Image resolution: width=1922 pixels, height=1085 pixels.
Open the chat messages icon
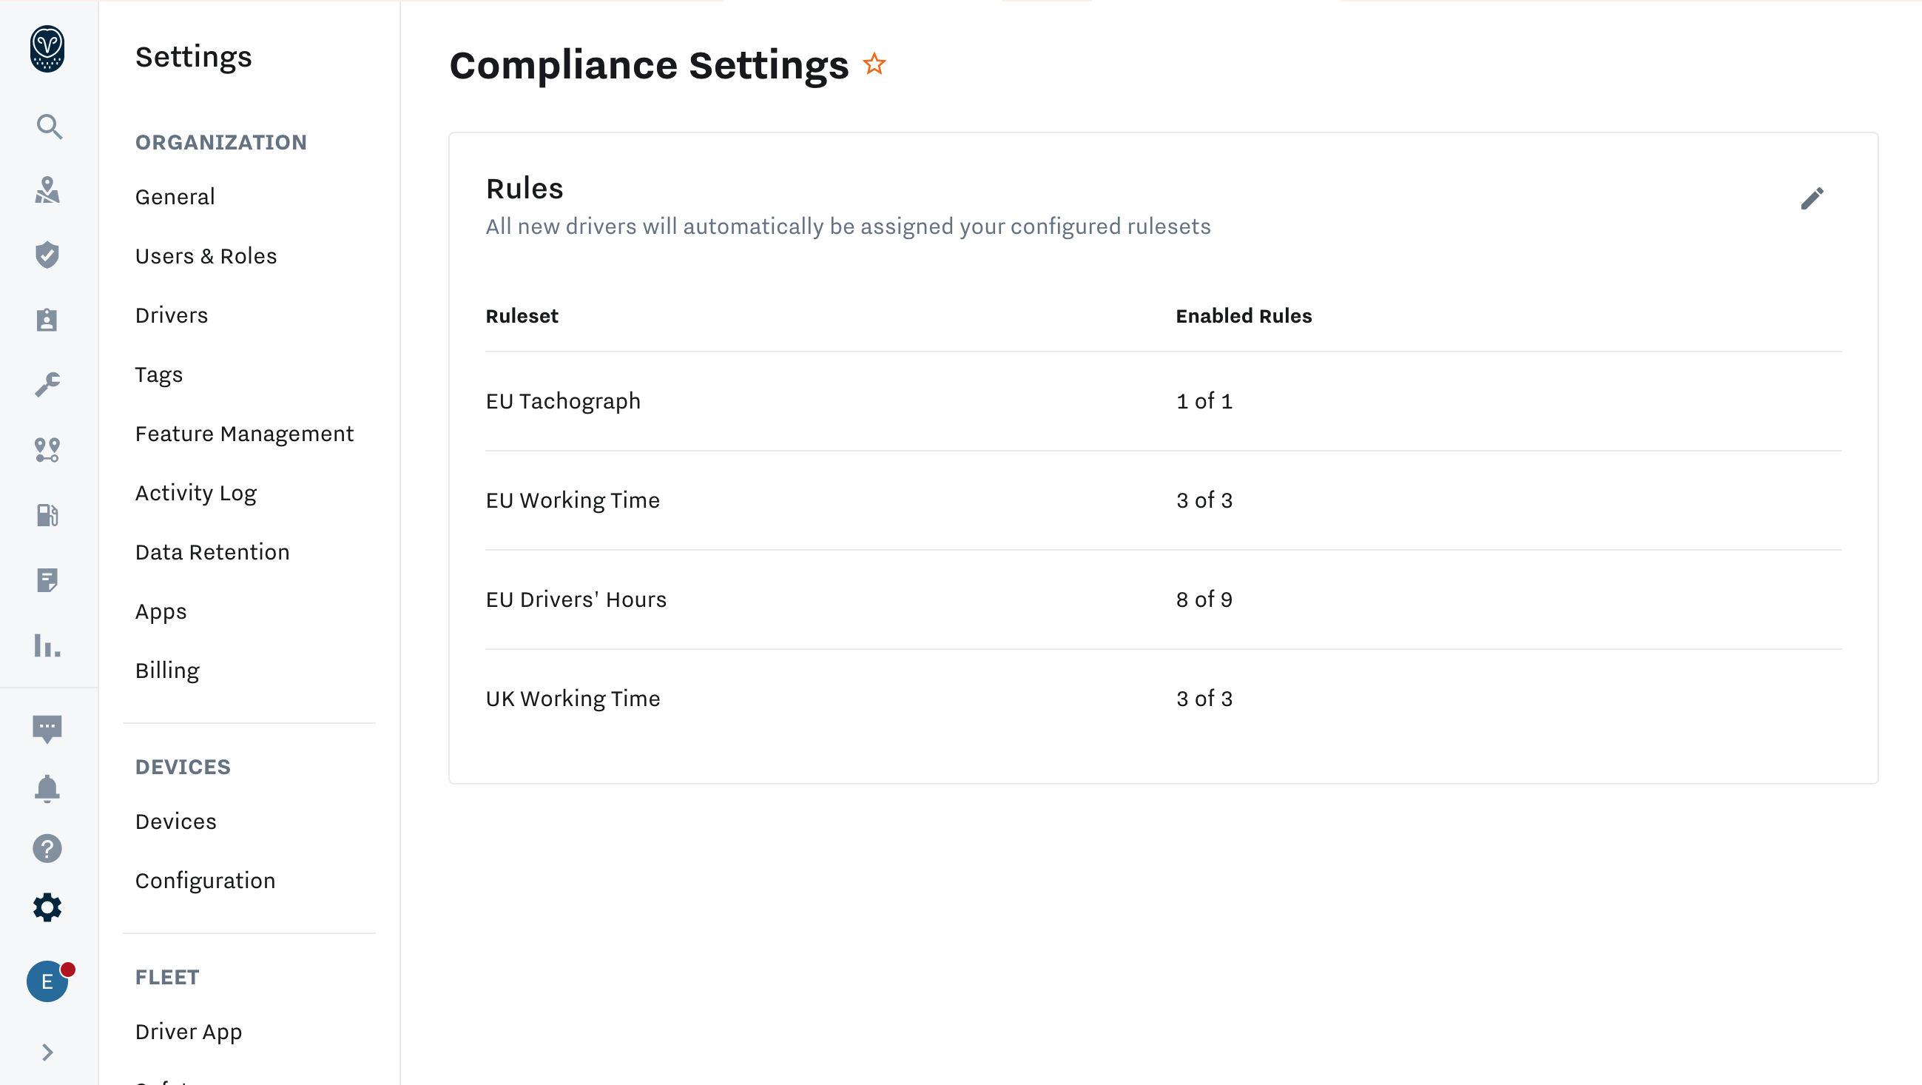click(x=48, y=728)
